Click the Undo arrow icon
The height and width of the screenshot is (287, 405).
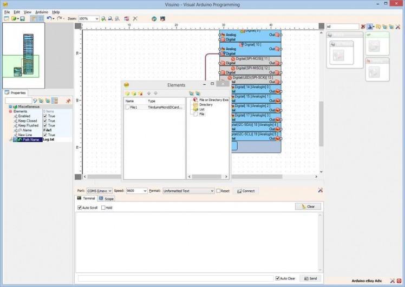click(x=49, y=18)
